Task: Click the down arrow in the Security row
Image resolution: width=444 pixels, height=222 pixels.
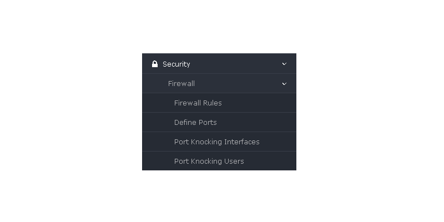Action: pos(284,64)
